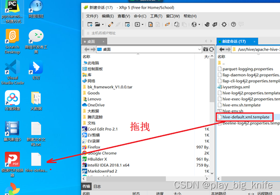This screenshot has height=195, width=280.
Task: Go back in the local 桌面 pane
Action: tap(87, 49)
